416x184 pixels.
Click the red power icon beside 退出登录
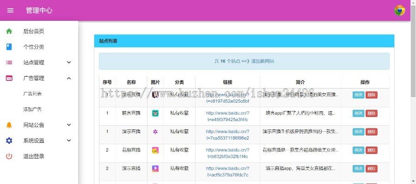(x=9, y=156)
